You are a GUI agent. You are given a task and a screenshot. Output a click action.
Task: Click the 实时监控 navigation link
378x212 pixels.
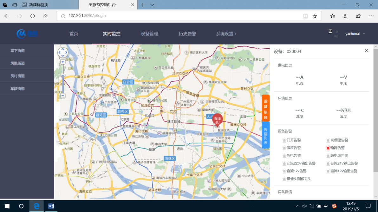pos(111,33)
